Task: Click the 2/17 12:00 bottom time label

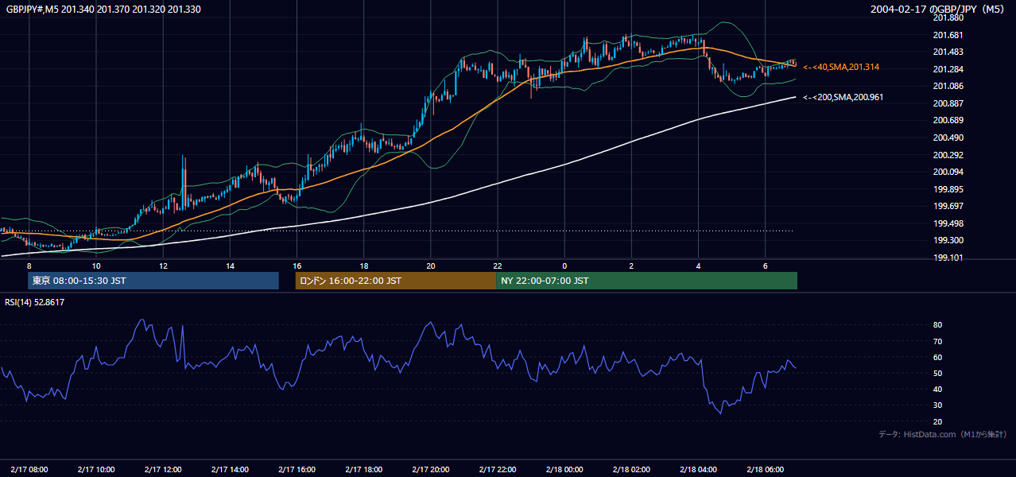Action: click(x=163, y=470)
